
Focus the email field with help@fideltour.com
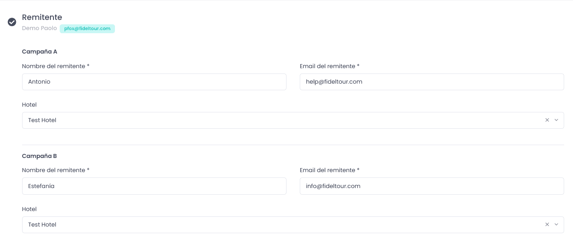pyautogui.click(x=432, y=82)
